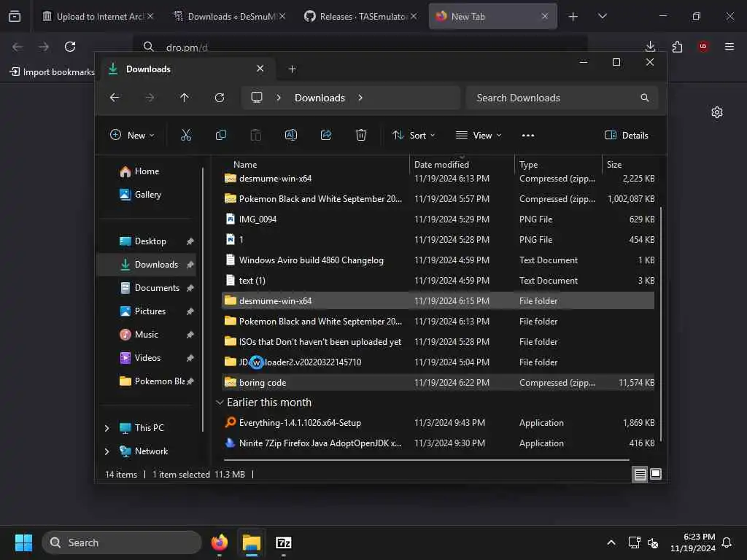Screen dimensions: 747x560
Task: Sort by Size column header
Action: (614, 164)
